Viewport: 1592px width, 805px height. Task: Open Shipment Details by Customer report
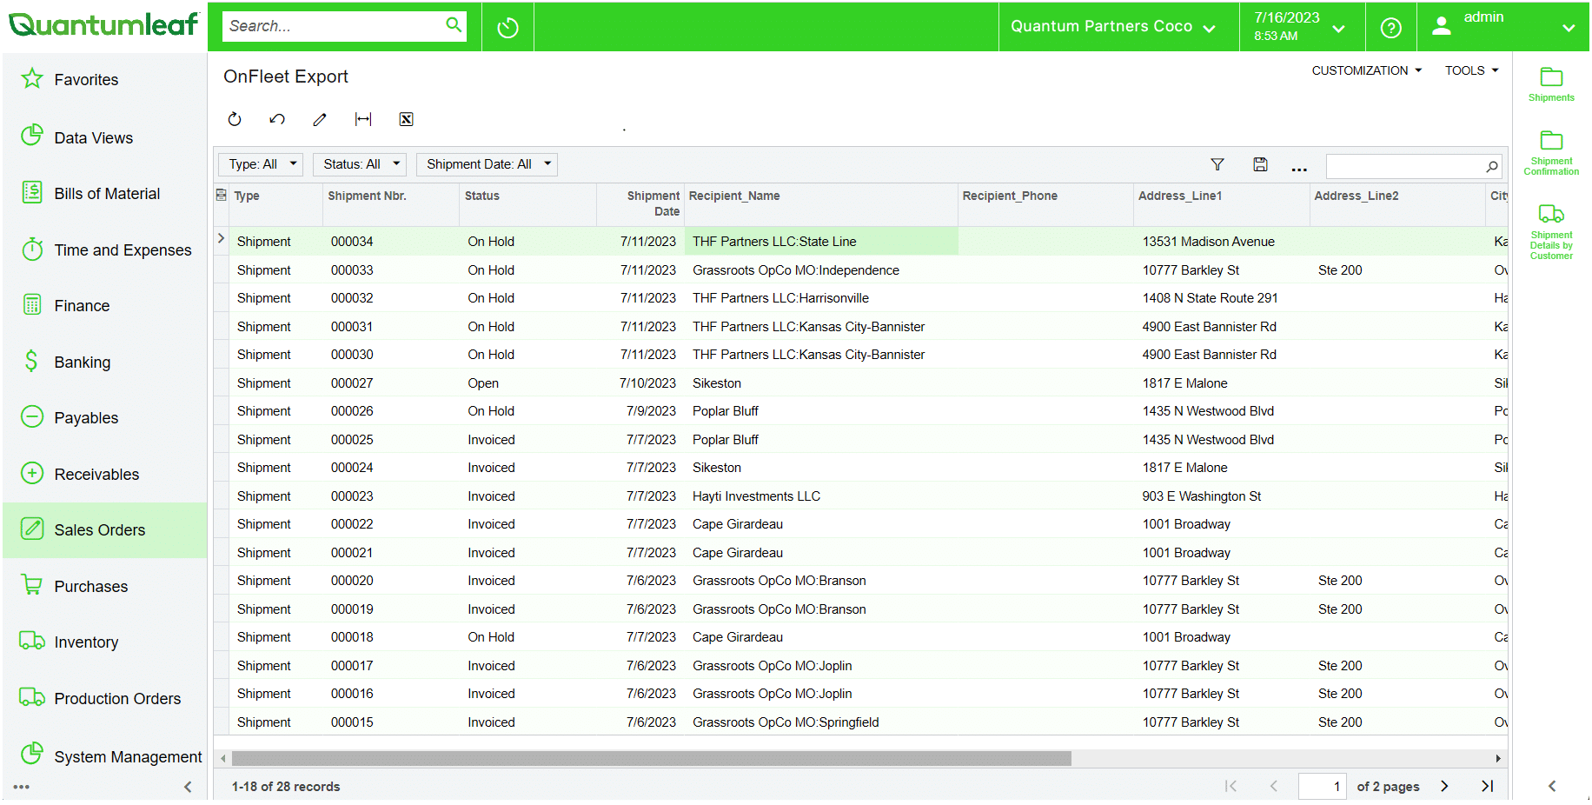pyautogui.click(x=1551, y=232)
